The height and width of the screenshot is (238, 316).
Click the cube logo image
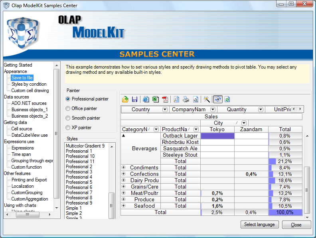(23, 33)
